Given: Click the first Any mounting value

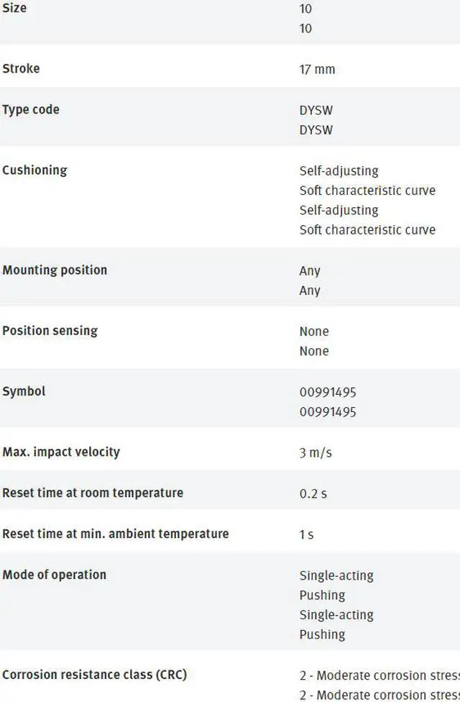Looking at the screenshot, I should tap(310, 271).
